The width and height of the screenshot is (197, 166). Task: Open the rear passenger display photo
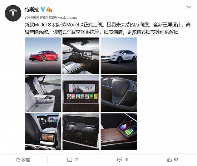coord(43,131)
